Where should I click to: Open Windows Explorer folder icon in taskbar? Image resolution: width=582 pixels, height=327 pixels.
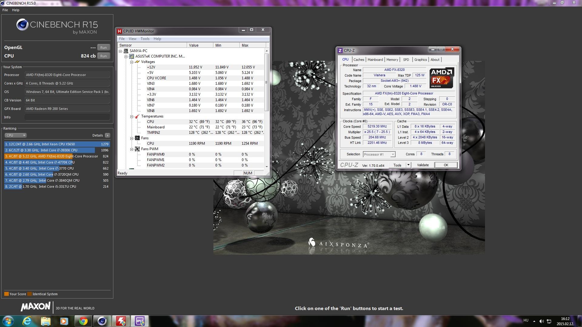(x=45, y=321)
